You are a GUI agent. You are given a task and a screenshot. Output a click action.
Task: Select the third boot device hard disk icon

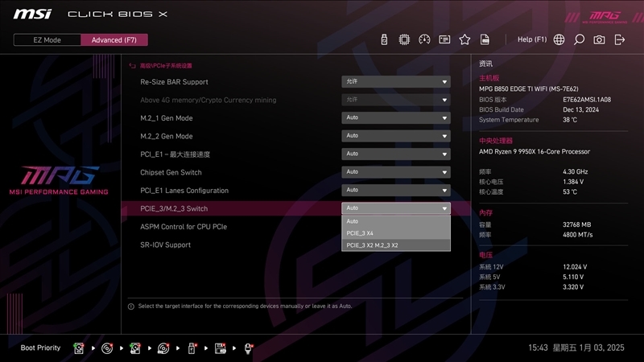134,348
